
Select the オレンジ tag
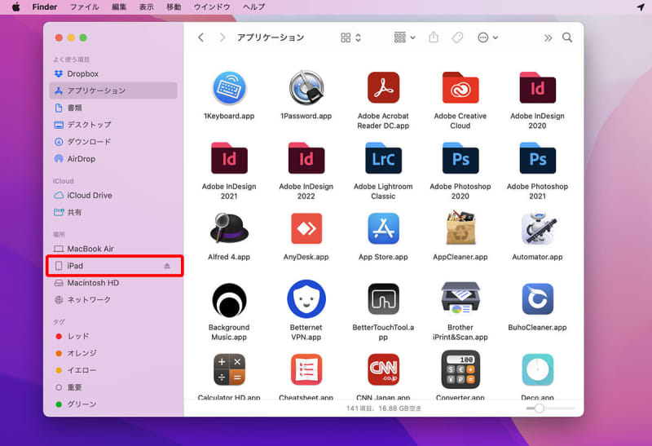click(x=113, y=353)
